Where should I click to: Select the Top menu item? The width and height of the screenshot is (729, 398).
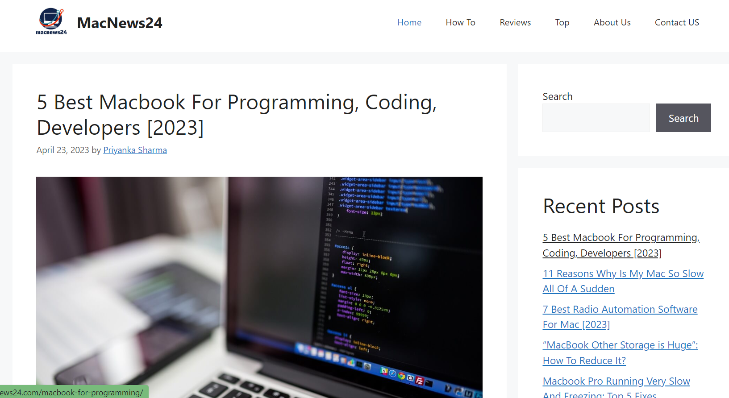tap(562, 22)
